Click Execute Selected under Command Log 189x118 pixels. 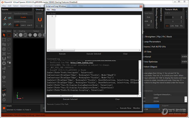[70, 99]
